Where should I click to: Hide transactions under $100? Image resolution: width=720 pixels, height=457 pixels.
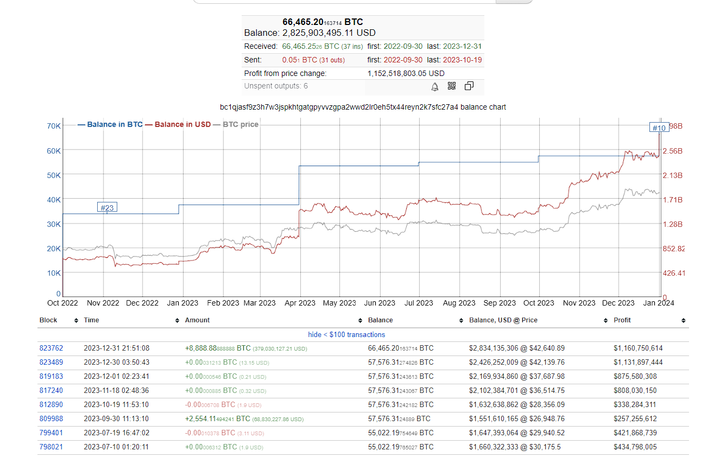click(x=346, y=335)
